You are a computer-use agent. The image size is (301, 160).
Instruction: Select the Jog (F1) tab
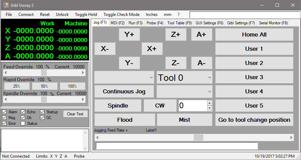[100, 22]
